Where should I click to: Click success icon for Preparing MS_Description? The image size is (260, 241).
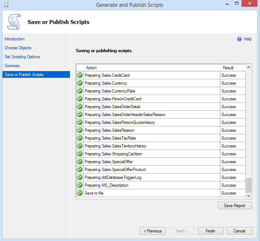pyautogui.click(x=80, y=185)
